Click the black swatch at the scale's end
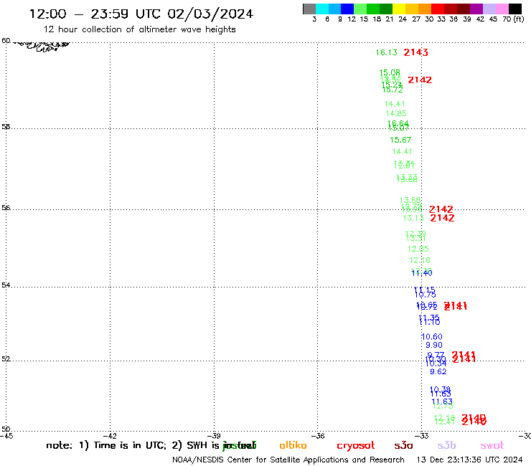531x466 pixels. click(x=514, y=9)
